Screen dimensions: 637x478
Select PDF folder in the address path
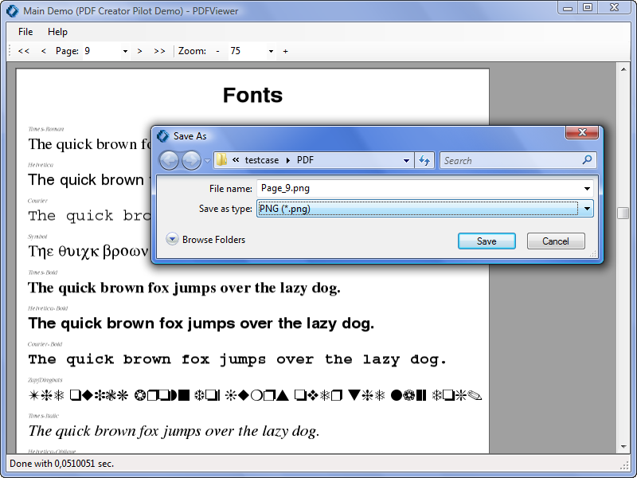point(305,160)
